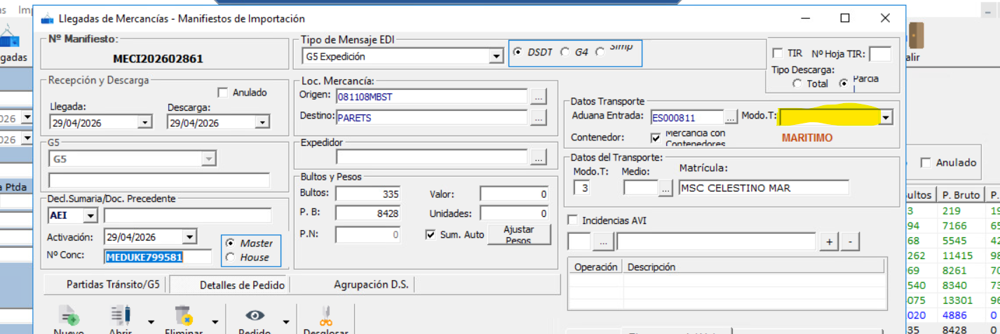The width and height of the screenshot is (1000, 334).
Task: Select the Master radio button
Action: tap(231, 243)
